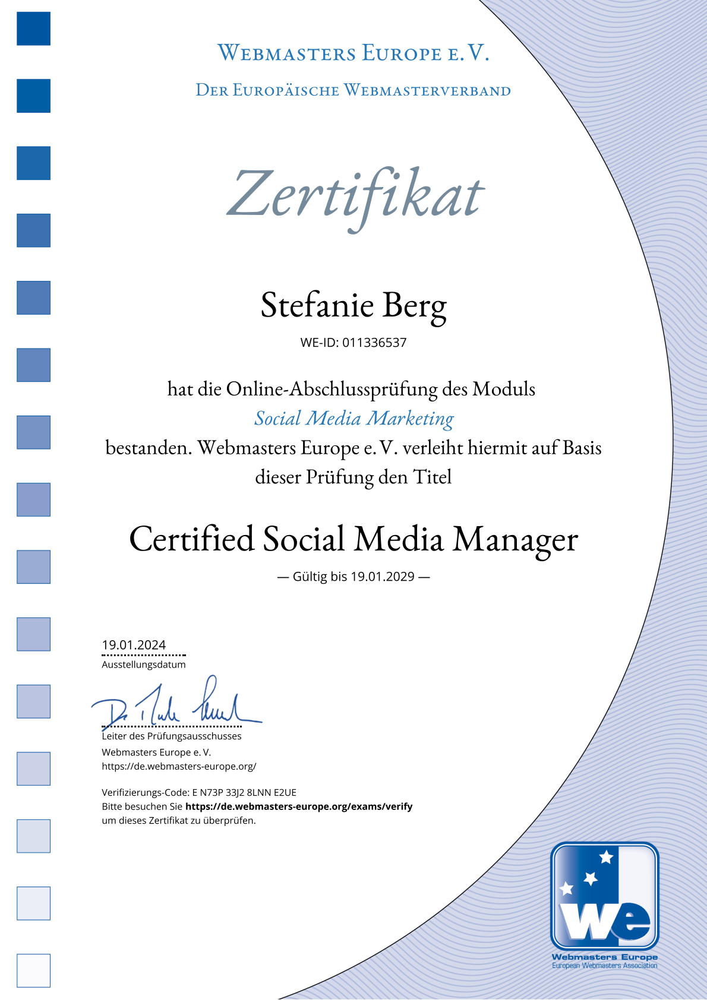Select the Verifizierungs-Code E N73P 33J2 8LNN E2UE
Screen dimensions: 707x1000
coord(244,792)
